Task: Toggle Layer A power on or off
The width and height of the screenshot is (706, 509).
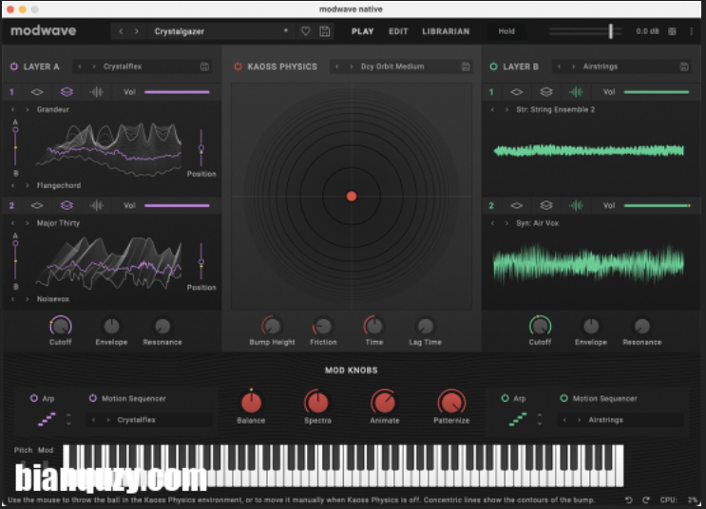Action: click(x=14, y=66)
